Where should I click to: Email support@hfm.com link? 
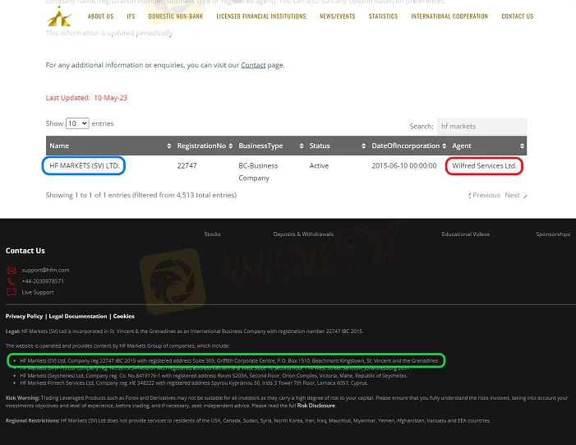tap(45, 271)
